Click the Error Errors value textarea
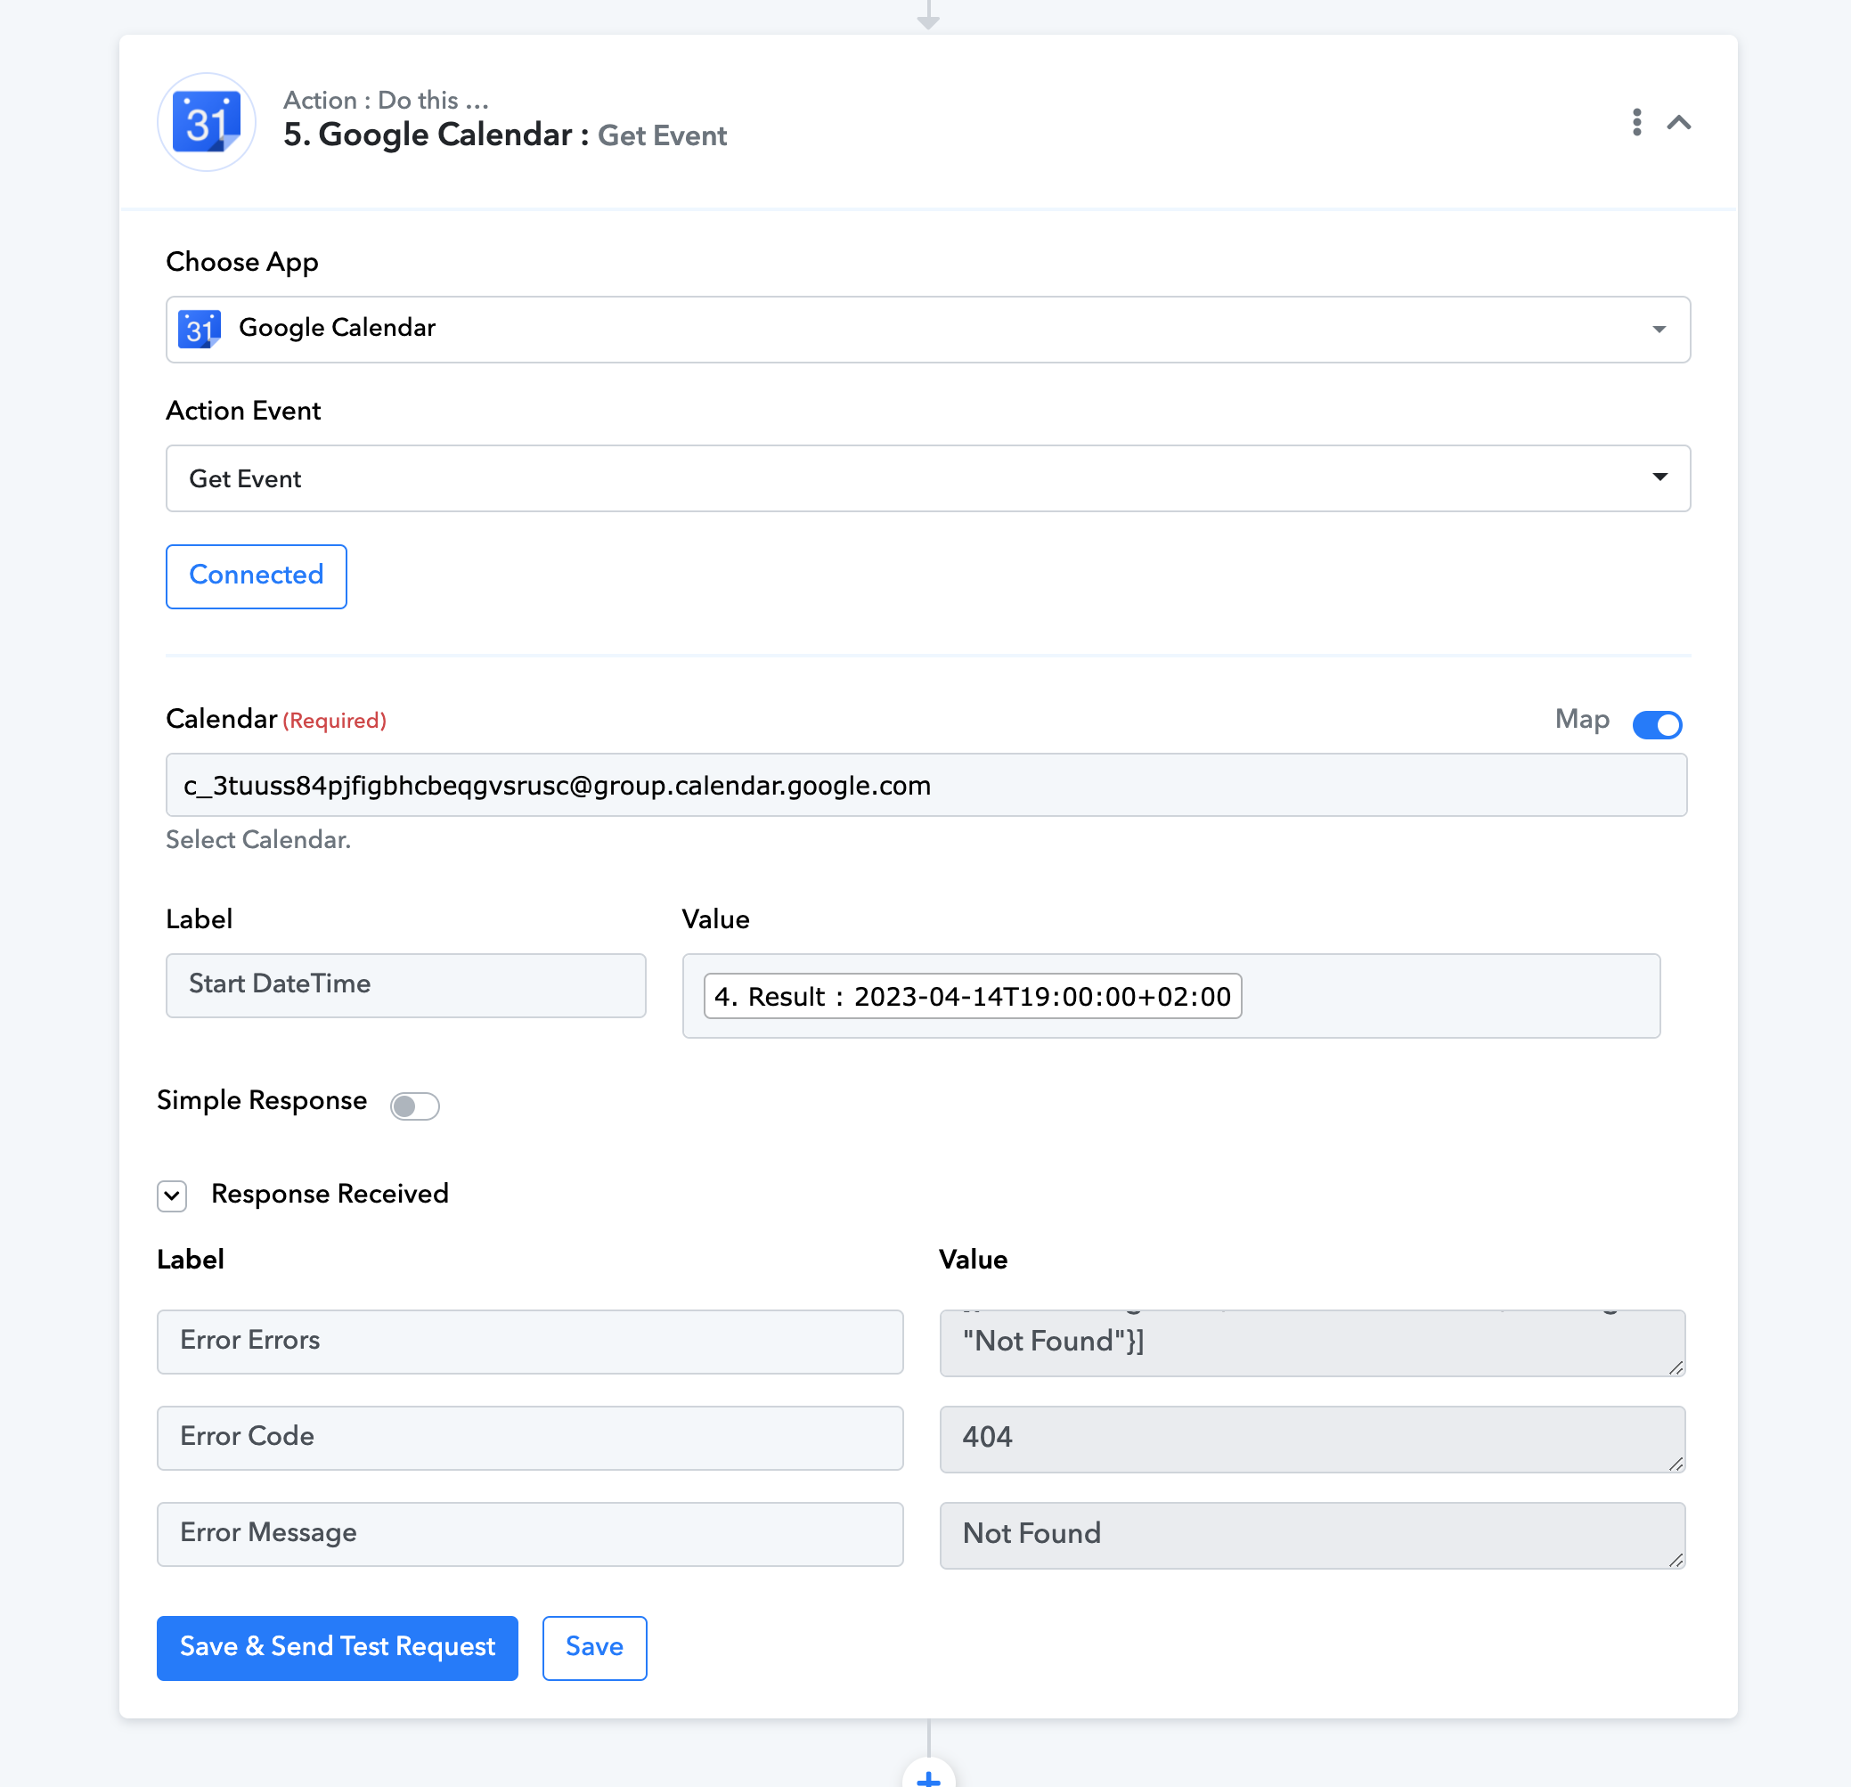The image size is (1851, 1787). pos(1312,1342)
